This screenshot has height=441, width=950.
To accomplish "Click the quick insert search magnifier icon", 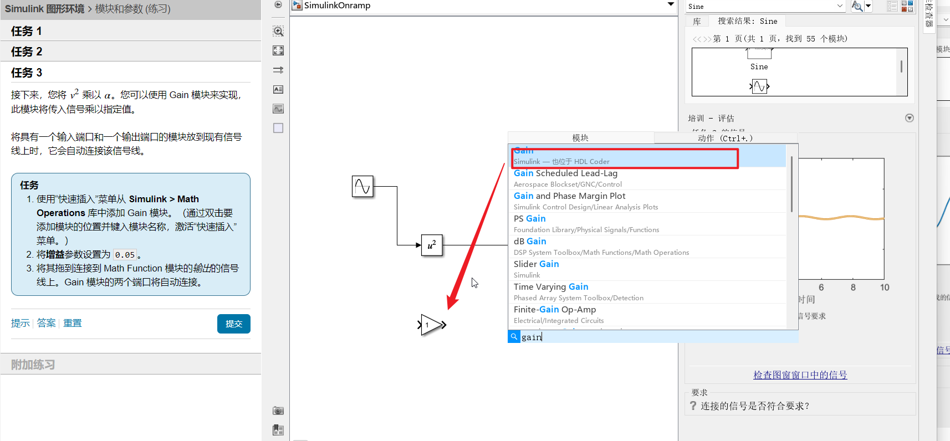I will click(514, 336).
